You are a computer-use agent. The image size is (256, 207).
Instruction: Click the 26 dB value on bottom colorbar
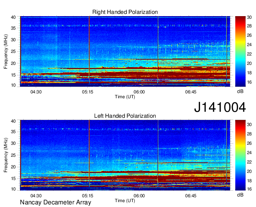tap(249, 143)
